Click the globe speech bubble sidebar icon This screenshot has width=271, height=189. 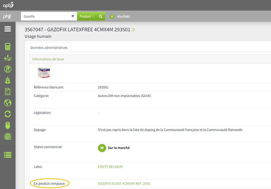click(8, 136)
